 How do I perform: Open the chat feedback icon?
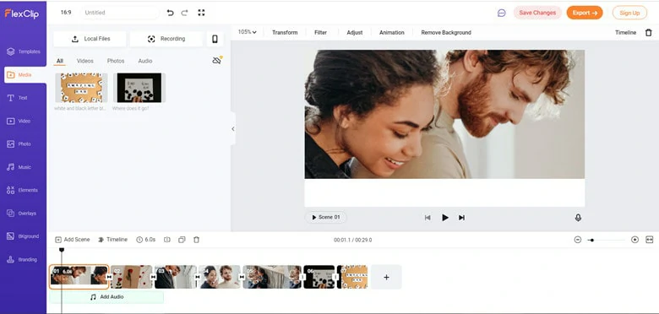point(501,13)
